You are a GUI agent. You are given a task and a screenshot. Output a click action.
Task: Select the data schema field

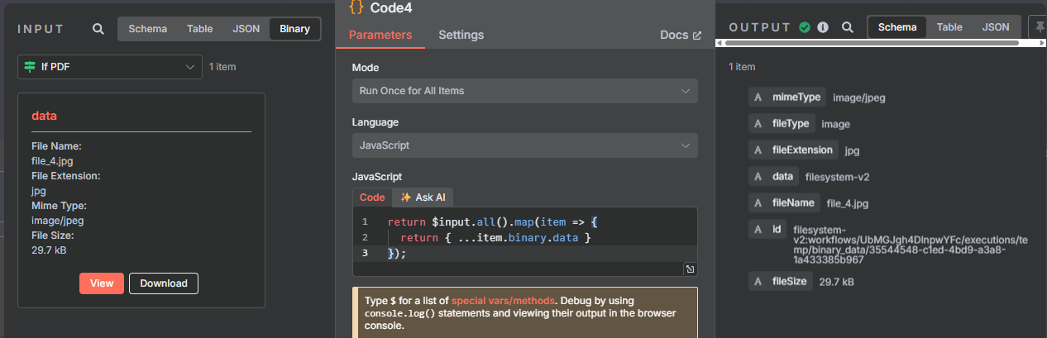pos(773,176)
